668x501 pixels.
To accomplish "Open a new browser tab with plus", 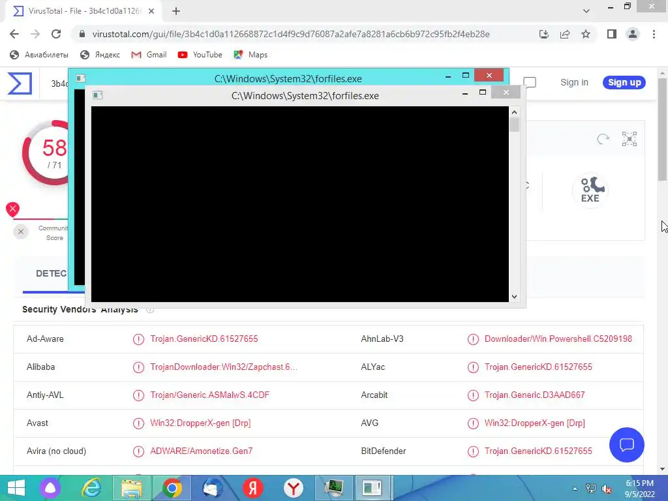I will (x=176, y=11).
